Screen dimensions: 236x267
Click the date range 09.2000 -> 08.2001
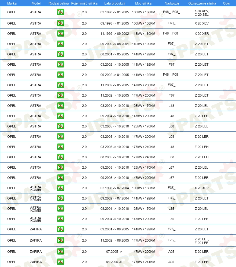point(115,44)
